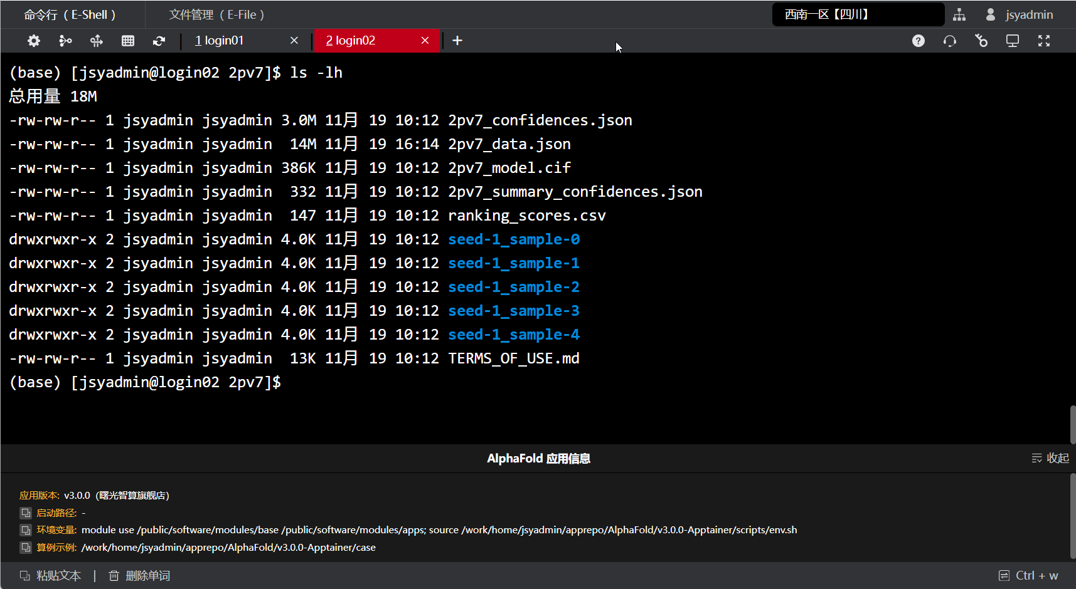Screen dimensions: 1076x589
Task: Open the 西南一区【四川】 region selector
Action: [857, 14]
